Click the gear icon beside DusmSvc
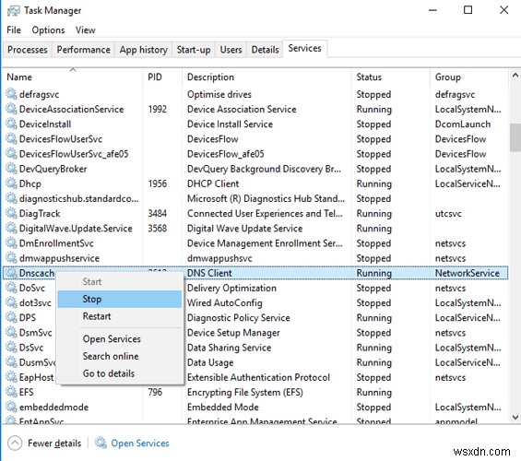 (11, 362)
